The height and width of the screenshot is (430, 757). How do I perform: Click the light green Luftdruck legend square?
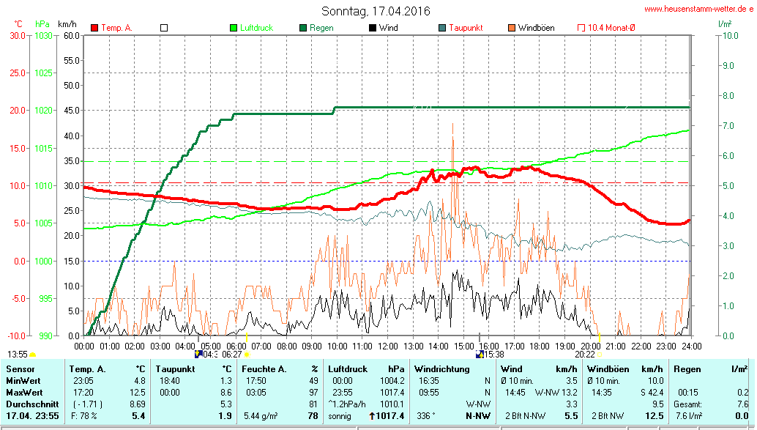(x=234, y=28)
